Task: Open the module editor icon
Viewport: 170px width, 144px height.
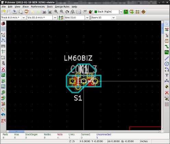Action: pyautogui.click(x=26, y=12)
